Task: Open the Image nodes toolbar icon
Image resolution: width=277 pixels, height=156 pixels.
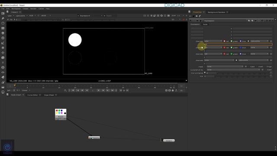Action: [x=3, y=13]
